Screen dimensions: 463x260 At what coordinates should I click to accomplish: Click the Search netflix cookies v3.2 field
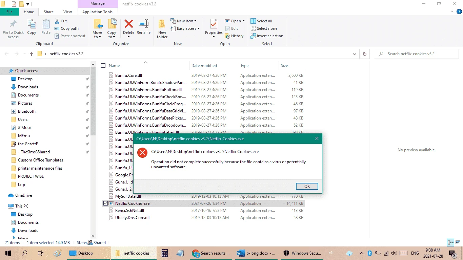coord(417,54)
